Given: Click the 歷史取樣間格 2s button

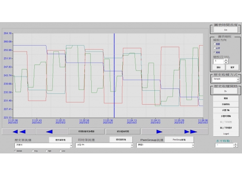Looking at the screenshot, I should (x=225, y=91).
